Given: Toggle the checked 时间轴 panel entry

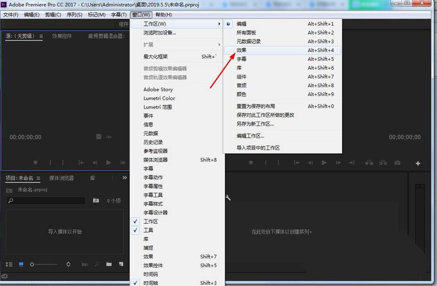Looking at the screenshot, I should click(x=150, y=283).
